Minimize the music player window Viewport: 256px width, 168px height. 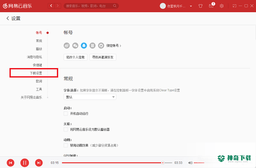pyautogui.click(x=240, y=6)
